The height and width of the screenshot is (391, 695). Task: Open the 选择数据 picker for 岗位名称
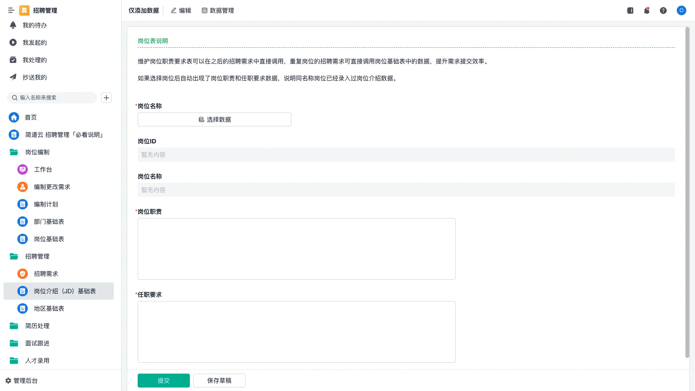coord(214,119)
